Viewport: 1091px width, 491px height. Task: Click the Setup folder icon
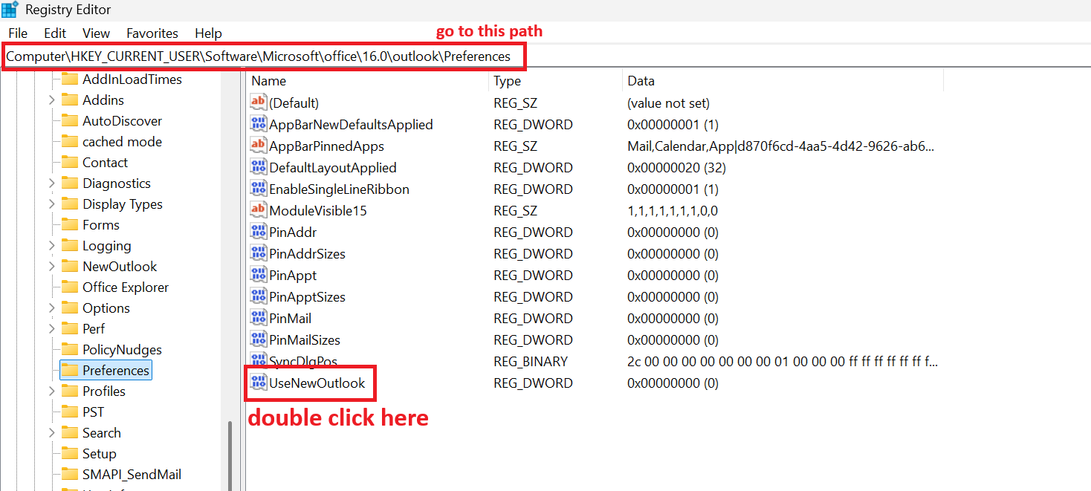(70, 453)
